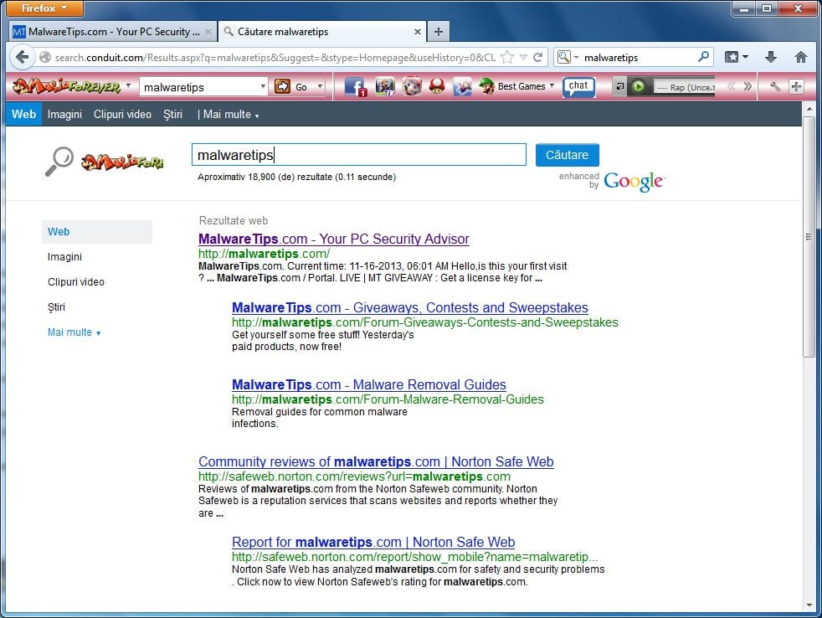
Task: Open Community reviews Norton Safe Web result
Action: pos(376,461)
